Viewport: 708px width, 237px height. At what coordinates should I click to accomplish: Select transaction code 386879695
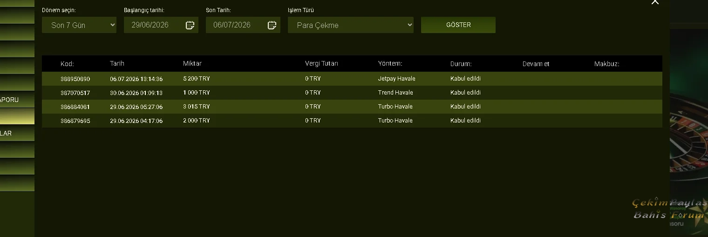75,121
